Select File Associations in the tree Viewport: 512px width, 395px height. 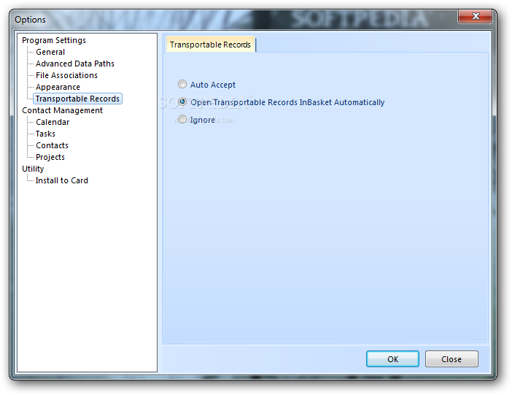click(x=66, y=75)
